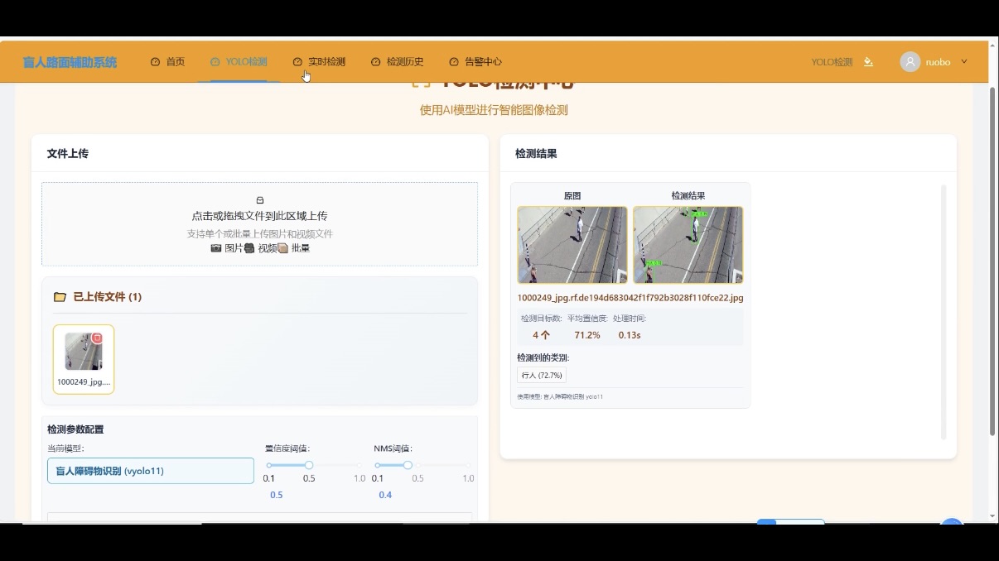
Task: Click the 检测历史 gauge icon
Action: coord(375,62)
